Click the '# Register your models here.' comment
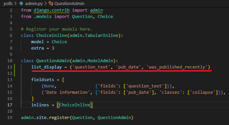Image resolution: width=229 pixels, height=125 pixels. pyautogui.click(x=57, y=29)
